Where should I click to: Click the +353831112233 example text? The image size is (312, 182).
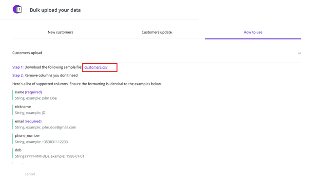click(55, 142)
